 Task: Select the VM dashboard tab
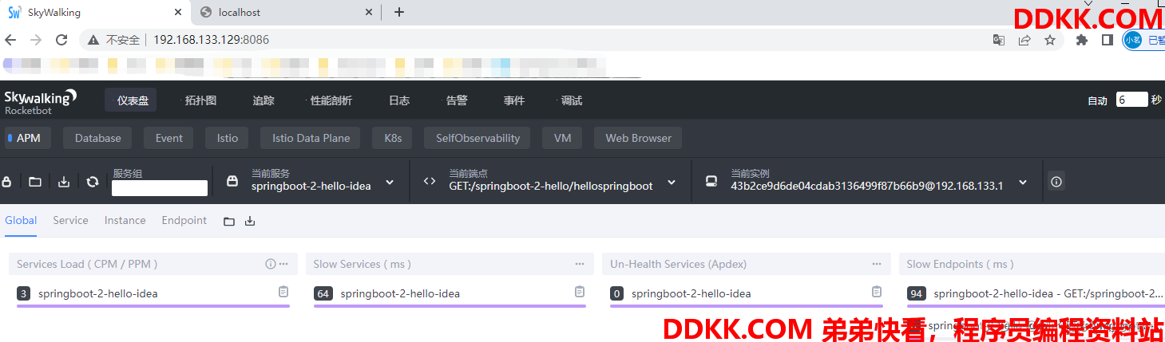pos(562,138)
